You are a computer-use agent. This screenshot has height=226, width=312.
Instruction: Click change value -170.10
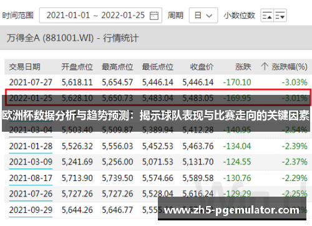[x=237, y=82]
